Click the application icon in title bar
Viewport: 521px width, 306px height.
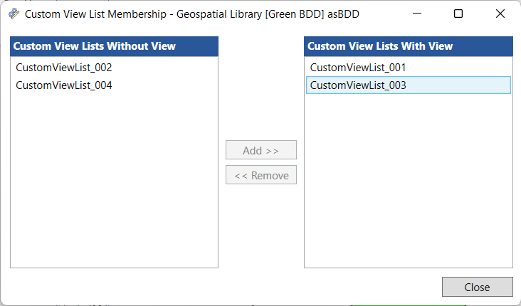click(14, 14)
